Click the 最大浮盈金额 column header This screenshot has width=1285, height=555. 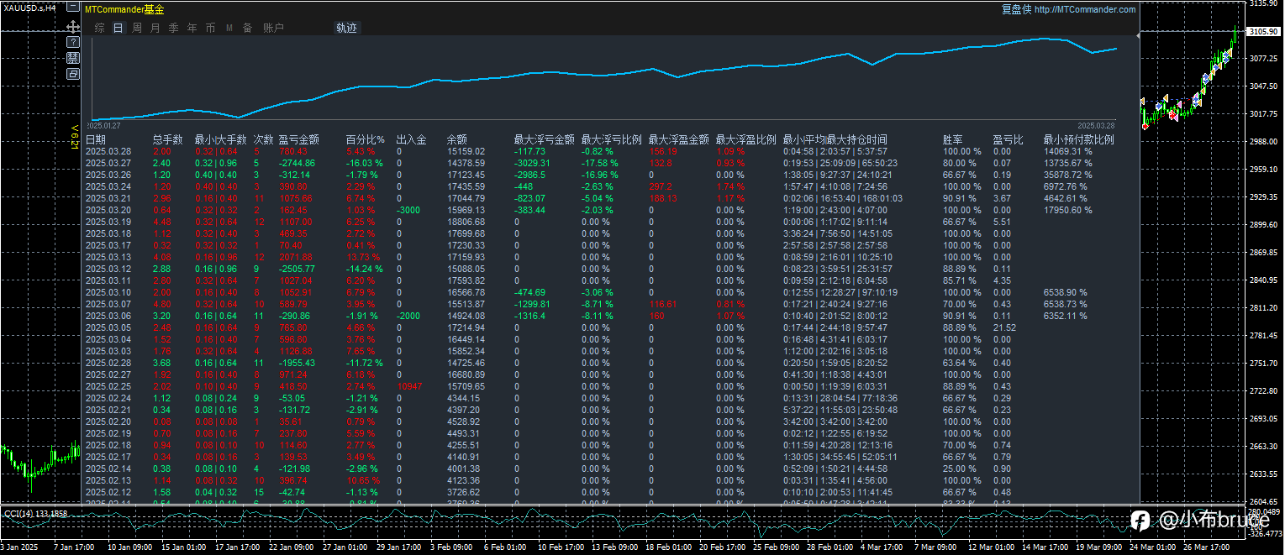click(679, 139)
